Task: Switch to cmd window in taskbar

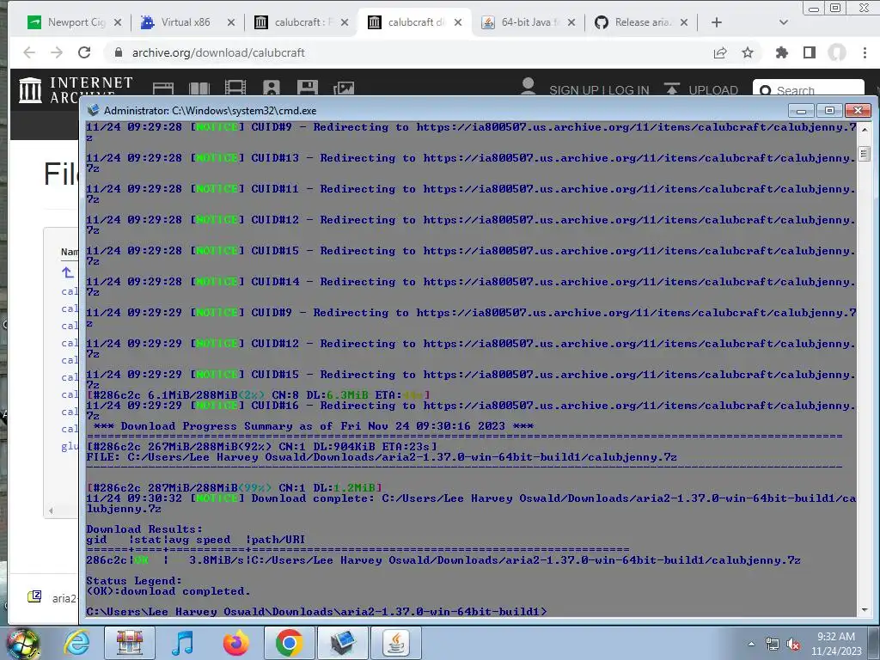Action: pos(343,643)
